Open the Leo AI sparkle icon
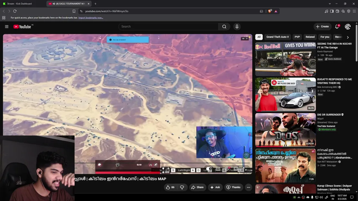 pos(343,11)
